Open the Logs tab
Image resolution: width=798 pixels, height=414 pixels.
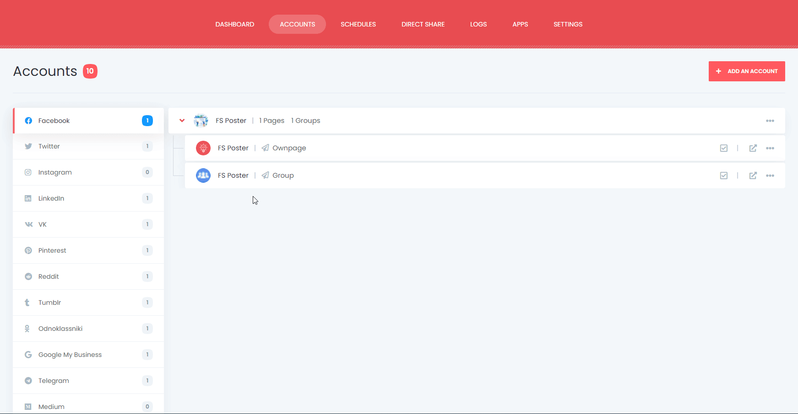click(x=478, y=24)
